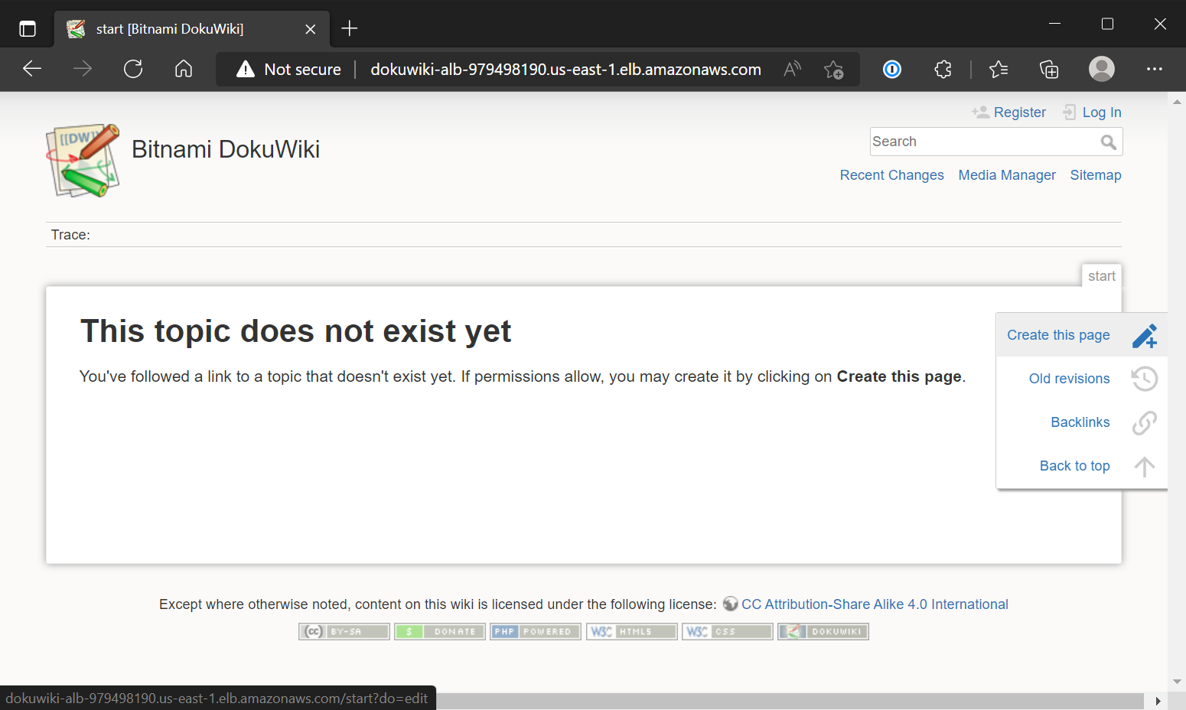The width and height of the screenshot is (1186, 710).
Task: Click the Bitnami DokuWiki title link
Action: click(x=226, y=149)
